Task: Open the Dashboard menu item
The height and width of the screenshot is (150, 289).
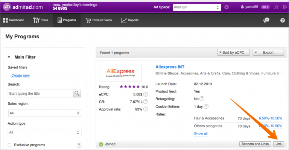Action: [13, 20]
